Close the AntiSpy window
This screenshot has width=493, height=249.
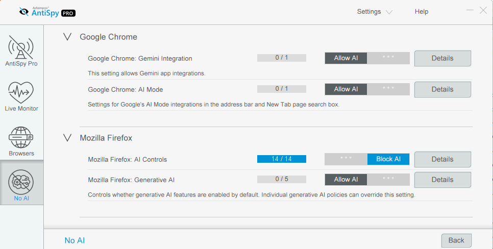pos(483,10)
